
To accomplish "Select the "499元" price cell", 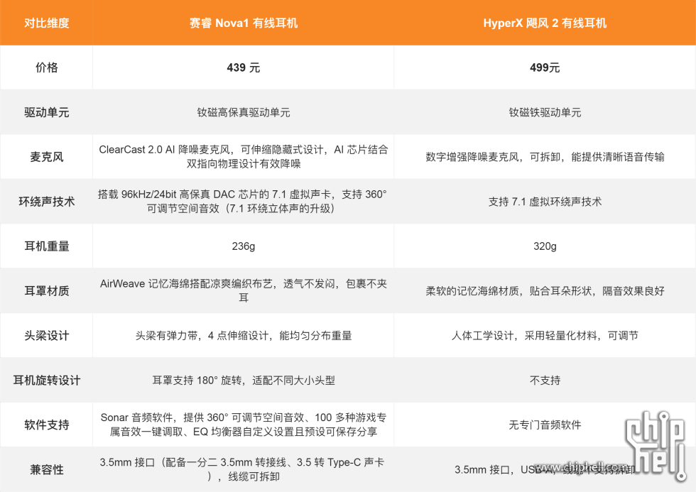I will (545, 67).
